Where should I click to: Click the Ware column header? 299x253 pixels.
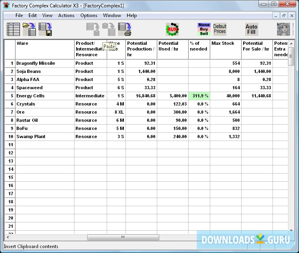tap(45, 49)
